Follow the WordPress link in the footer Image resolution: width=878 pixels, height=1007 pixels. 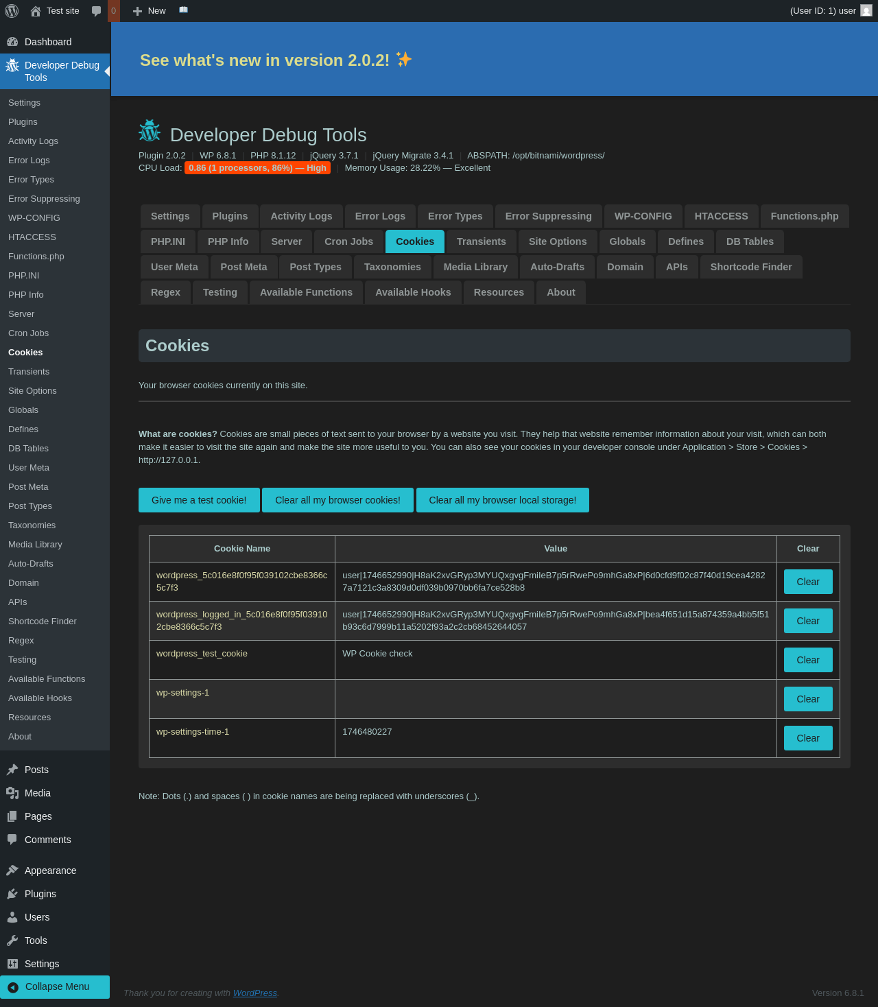click(x=254, y=993)
